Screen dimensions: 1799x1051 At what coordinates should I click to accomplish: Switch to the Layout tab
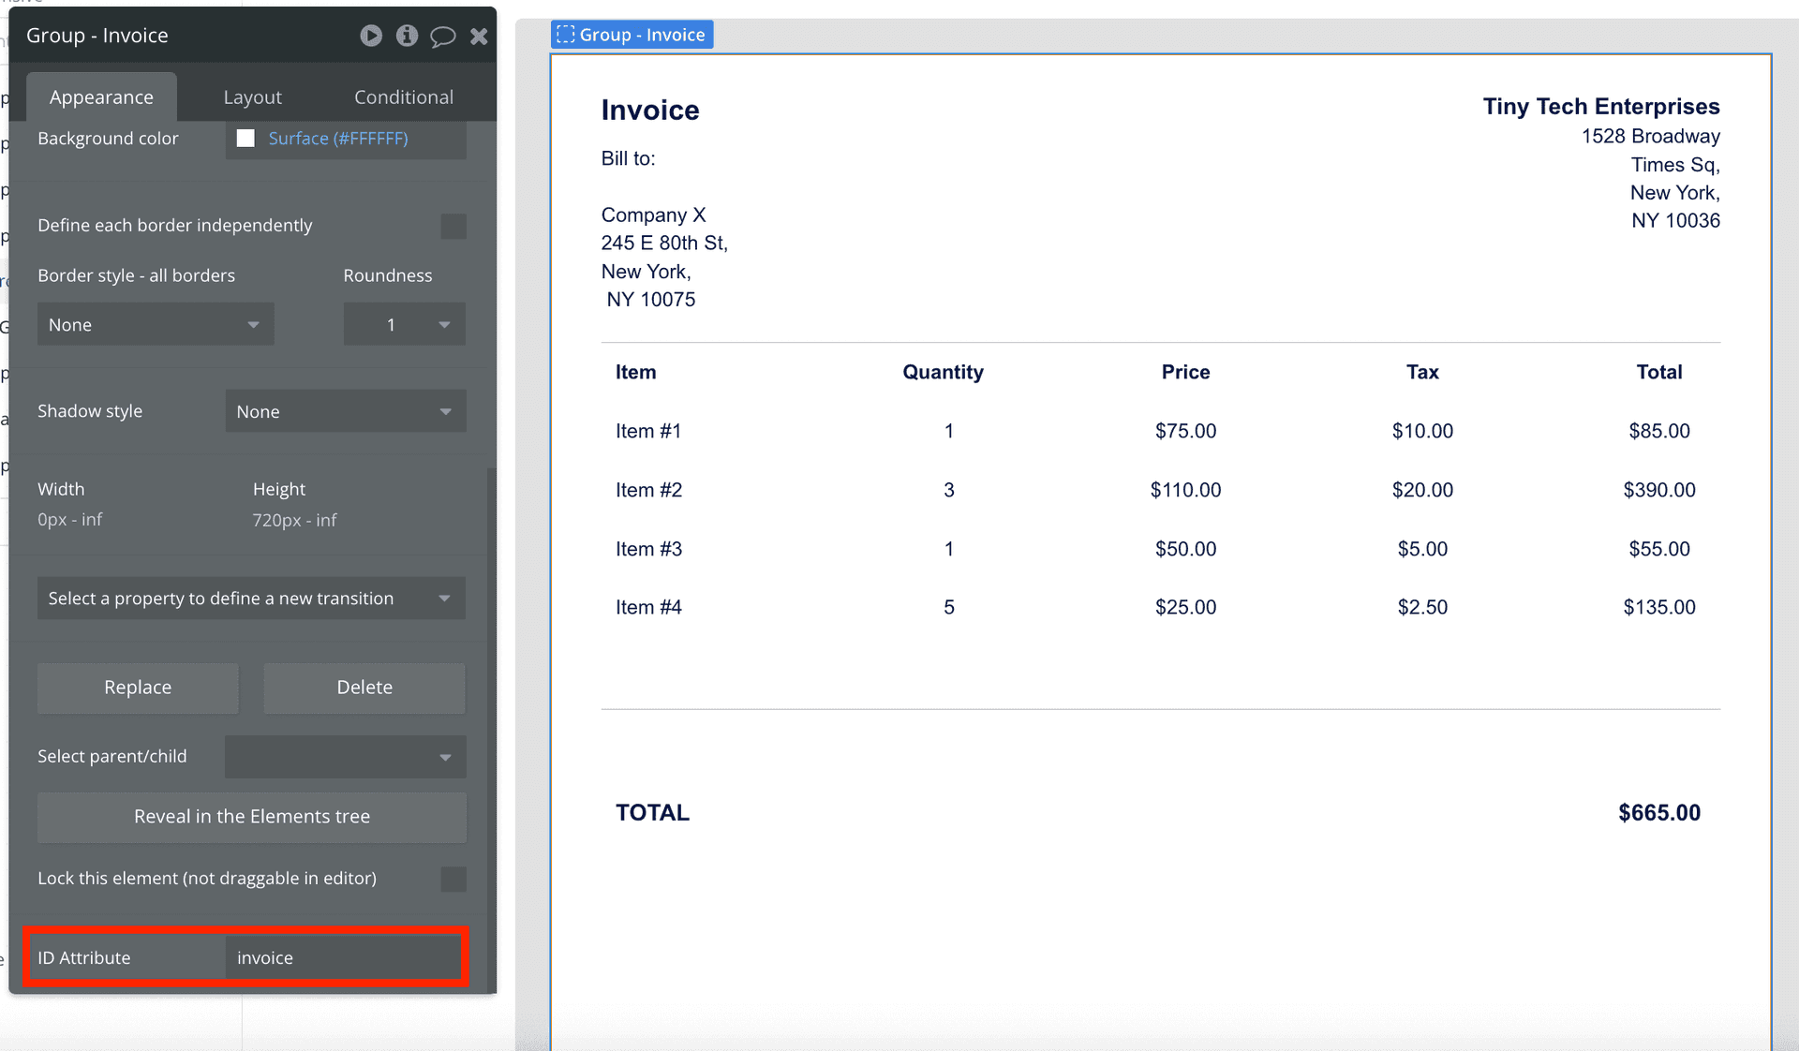[252, 97]
